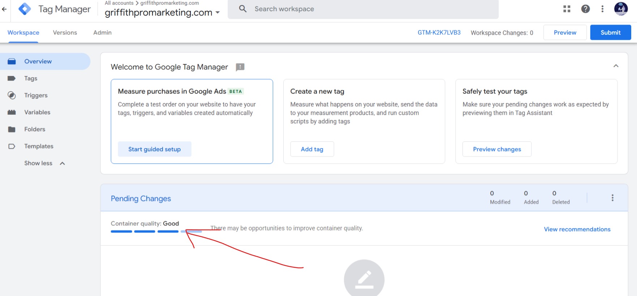Click the BETA badge
The image size is (637, 296).
236,91
